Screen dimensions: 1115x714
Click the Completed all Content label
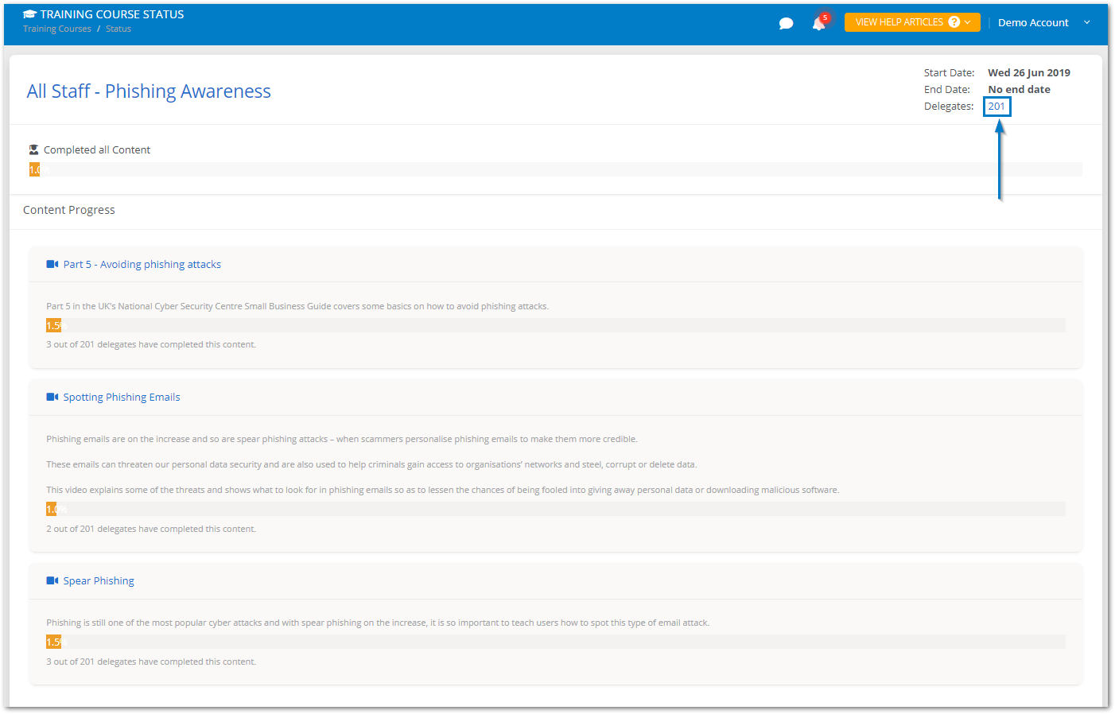[97, 149]
